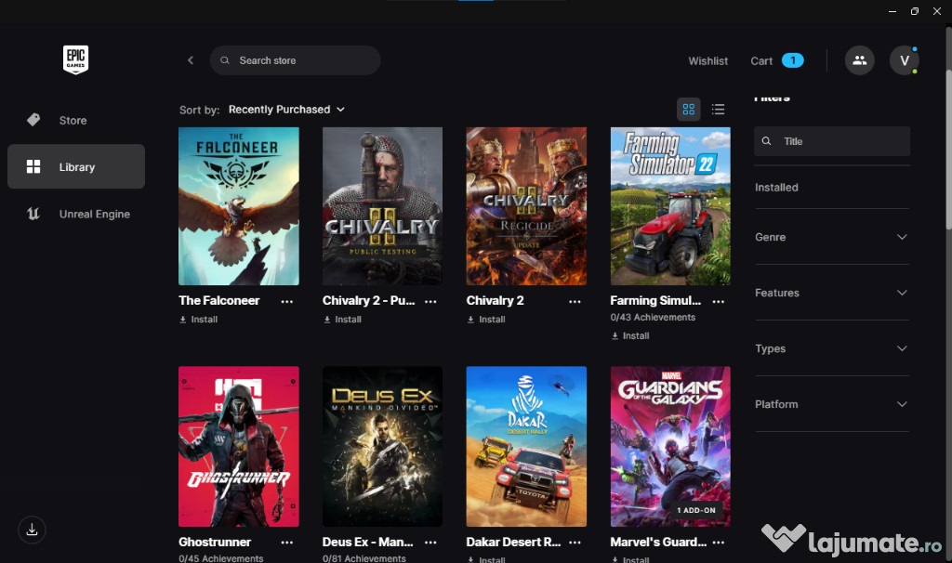The width and height of the screenshot is (952, 563).
Task: Click the Sort by label
Action: click(x=199, y=110)
